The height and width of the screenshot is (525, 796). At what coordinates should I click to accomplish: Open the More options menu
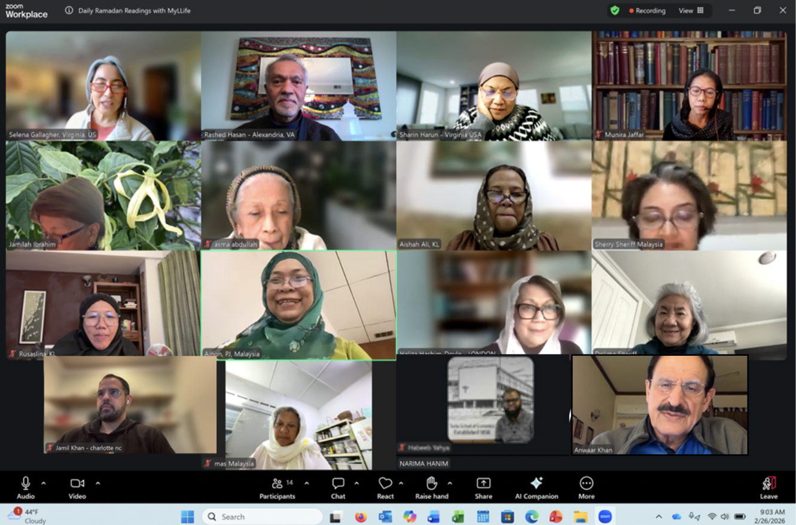tap(586, 487)
